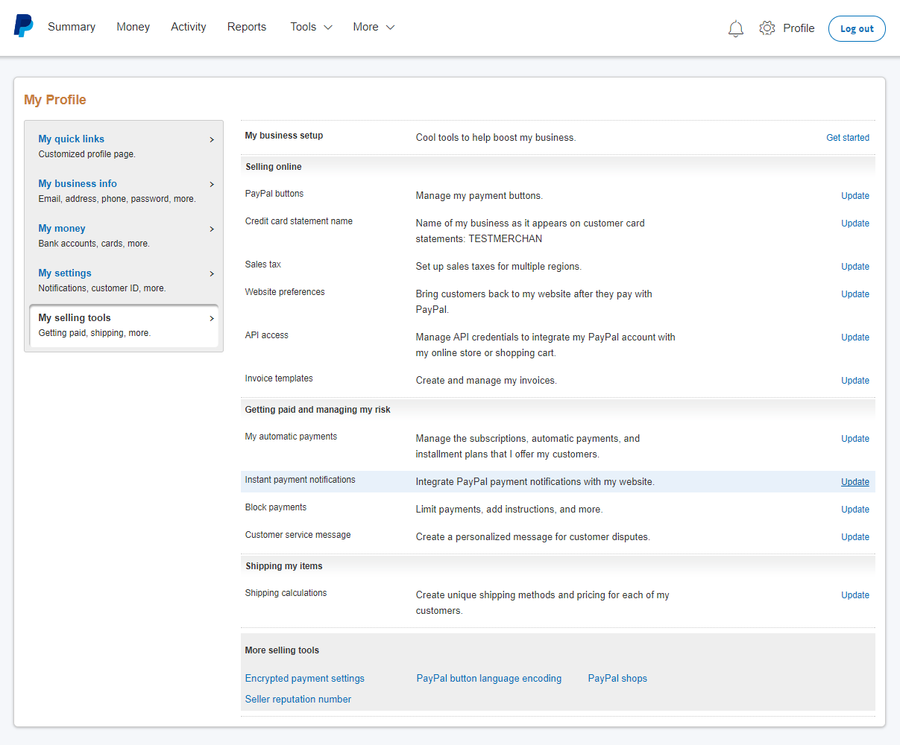Click Get started for My business setup
Image resolution: width=900 pixels, height=745 pixels.
[848, 138]
